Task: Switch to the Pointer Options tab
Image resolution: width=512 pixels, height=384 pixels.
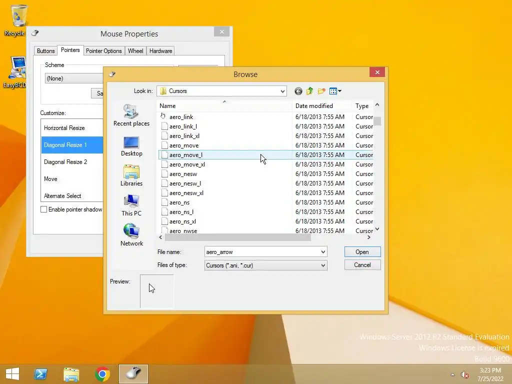Action: (x=104, y=51)
